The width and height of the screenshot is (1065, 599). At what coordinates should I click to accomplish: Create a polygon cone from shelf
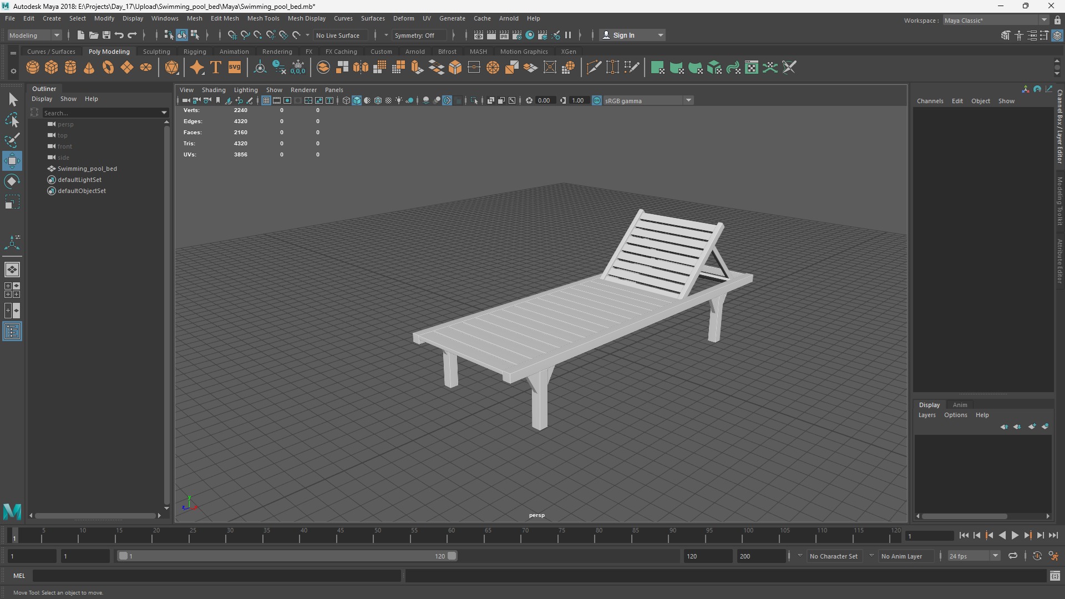pos(89,68)
